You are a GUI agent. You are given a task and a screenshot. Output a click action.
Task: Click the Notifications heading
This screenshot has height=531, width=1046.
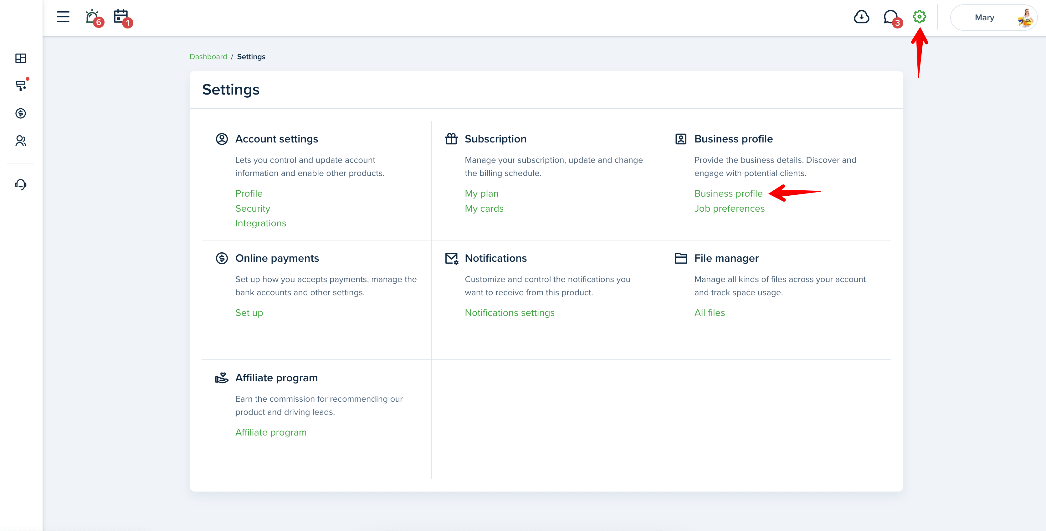click(x=495, y=258)
